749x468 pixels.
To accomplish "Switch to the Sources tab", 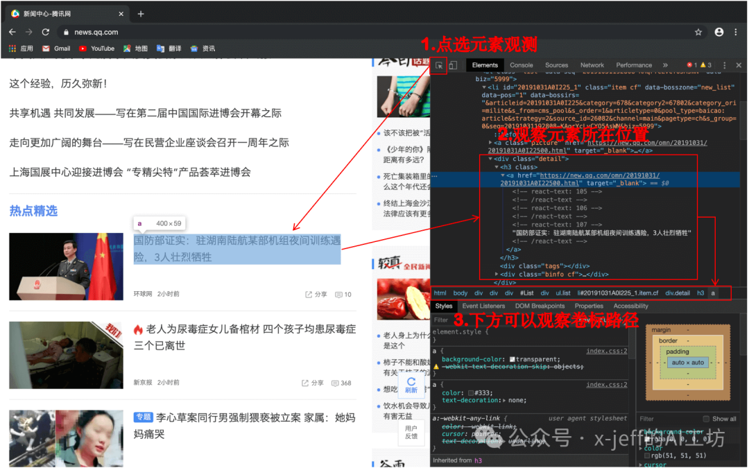I will tap(556, 65).
